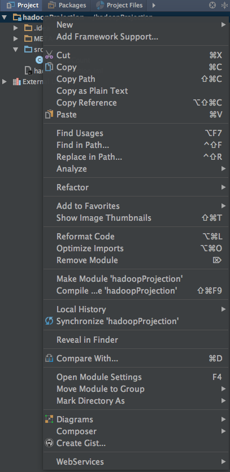Click the blue Synchronize arrows icon
The image size is (230, 472).
pos(49,321)
